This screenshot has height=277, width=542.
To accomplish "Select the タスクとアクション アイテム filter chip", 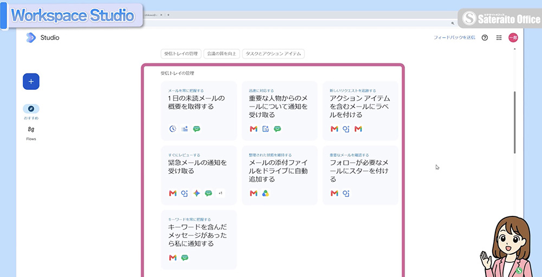I will tap(273, 54).
